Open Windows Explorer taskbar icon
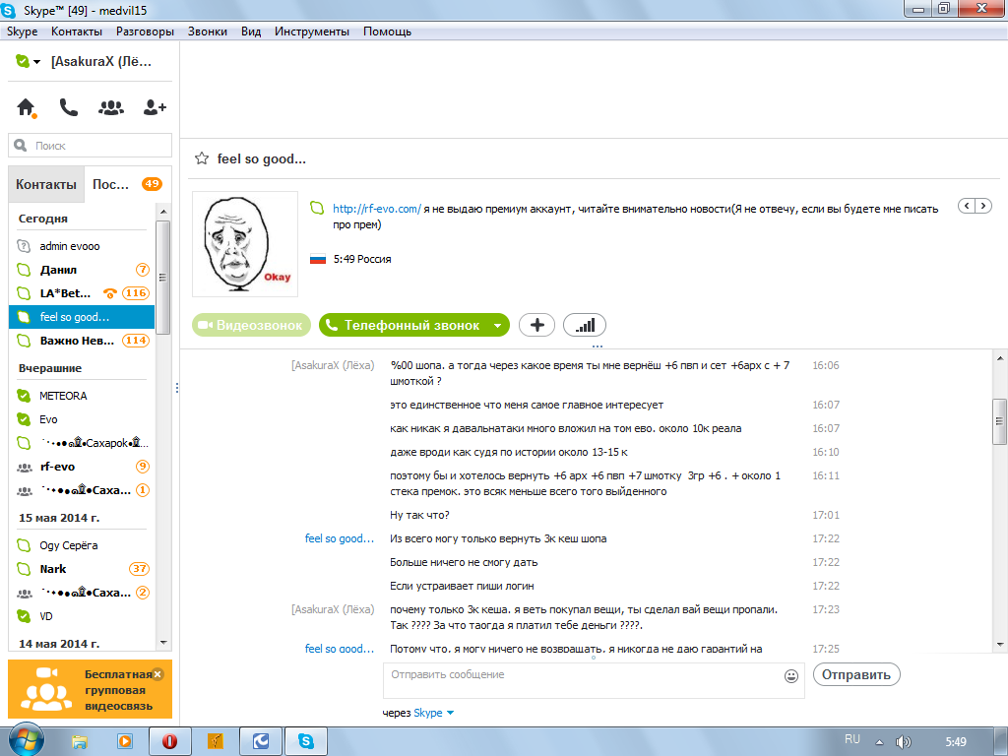Viewport: 1008px width, 756px height. pos(79,742)
